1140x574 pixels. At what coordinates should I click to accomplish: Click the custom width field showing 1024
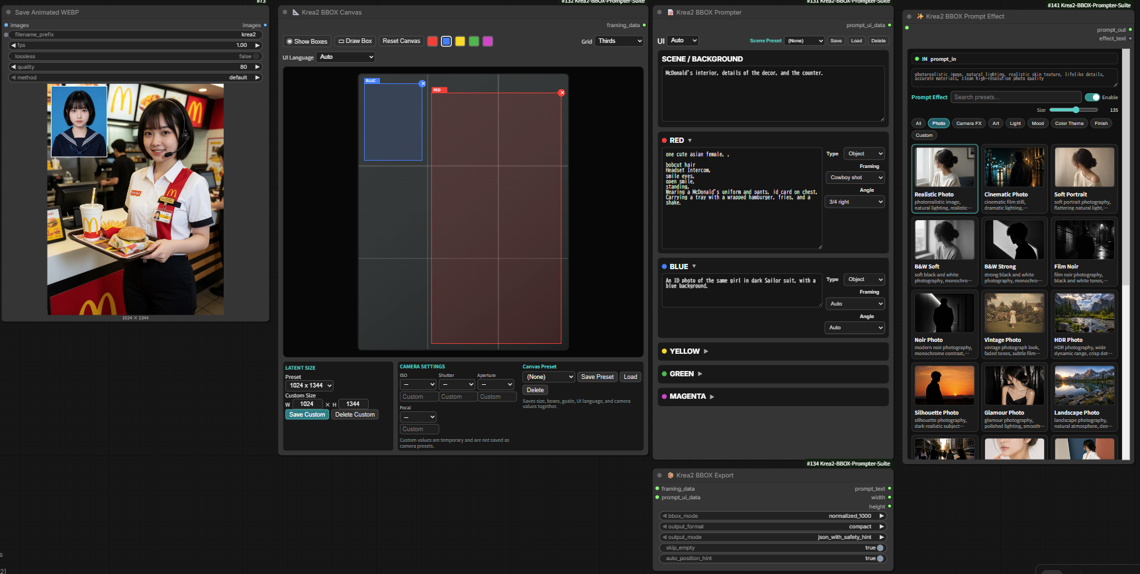[x=307, y=404]
